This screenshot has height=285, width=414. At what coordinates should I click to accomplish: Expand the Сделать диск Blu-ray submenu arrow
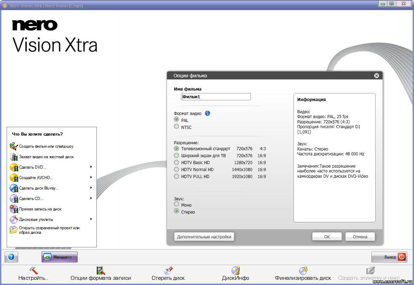click(91, 187)
